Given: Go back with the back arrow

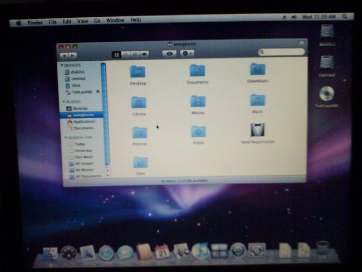Looking at the screenshot, I should point(64,56).
